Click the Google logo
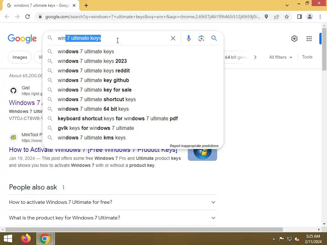The height and width of the screenshot is (245, 327). [x=22, y=39]
